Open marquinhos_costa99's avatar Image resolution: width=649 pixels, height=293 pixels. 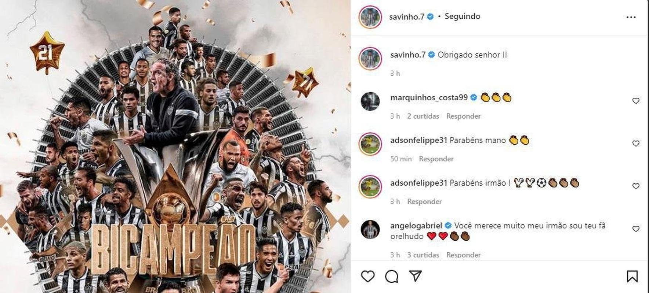(x=370, y=101)
